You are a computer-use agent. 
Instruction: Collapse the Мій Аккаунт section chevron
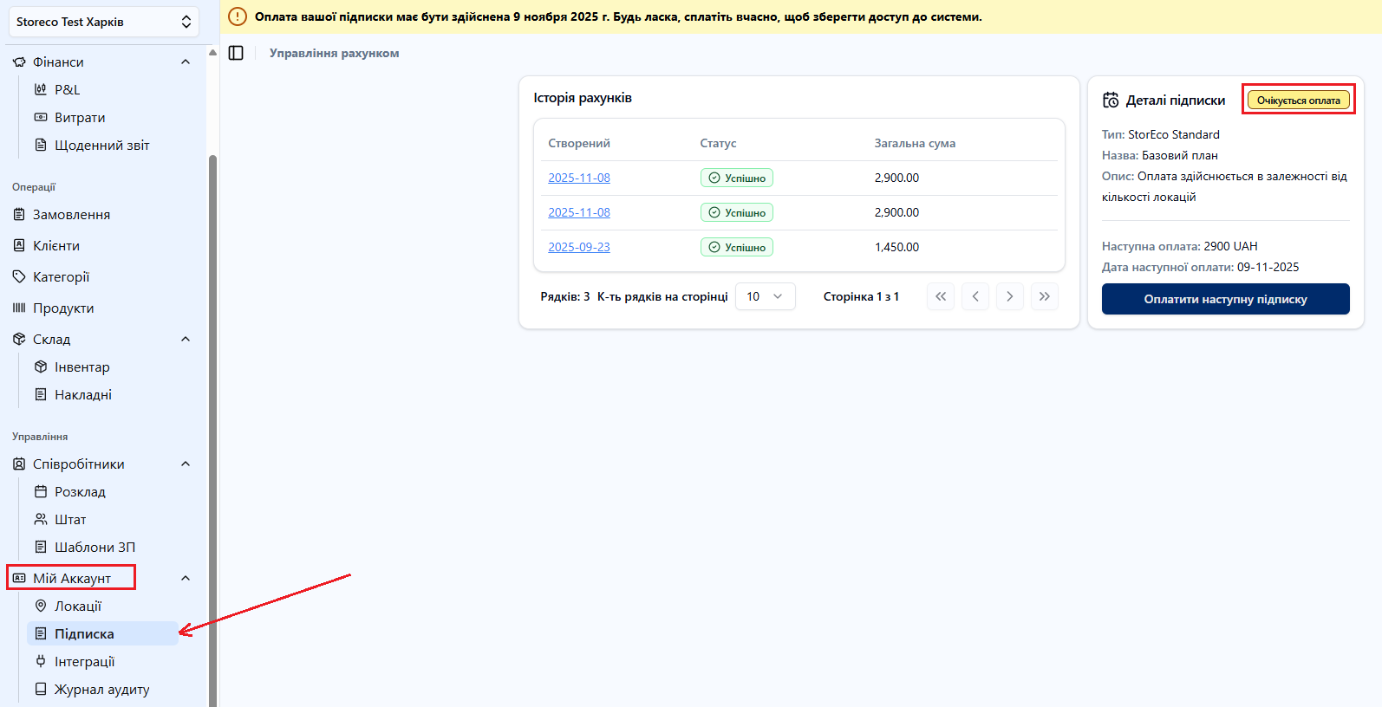coord(186,578)
